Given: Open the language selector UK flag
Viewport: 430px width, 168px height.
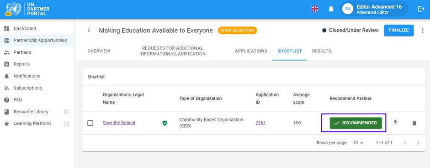Looking at the screenshot, I should pyautogui.click(x=314, y=9).
